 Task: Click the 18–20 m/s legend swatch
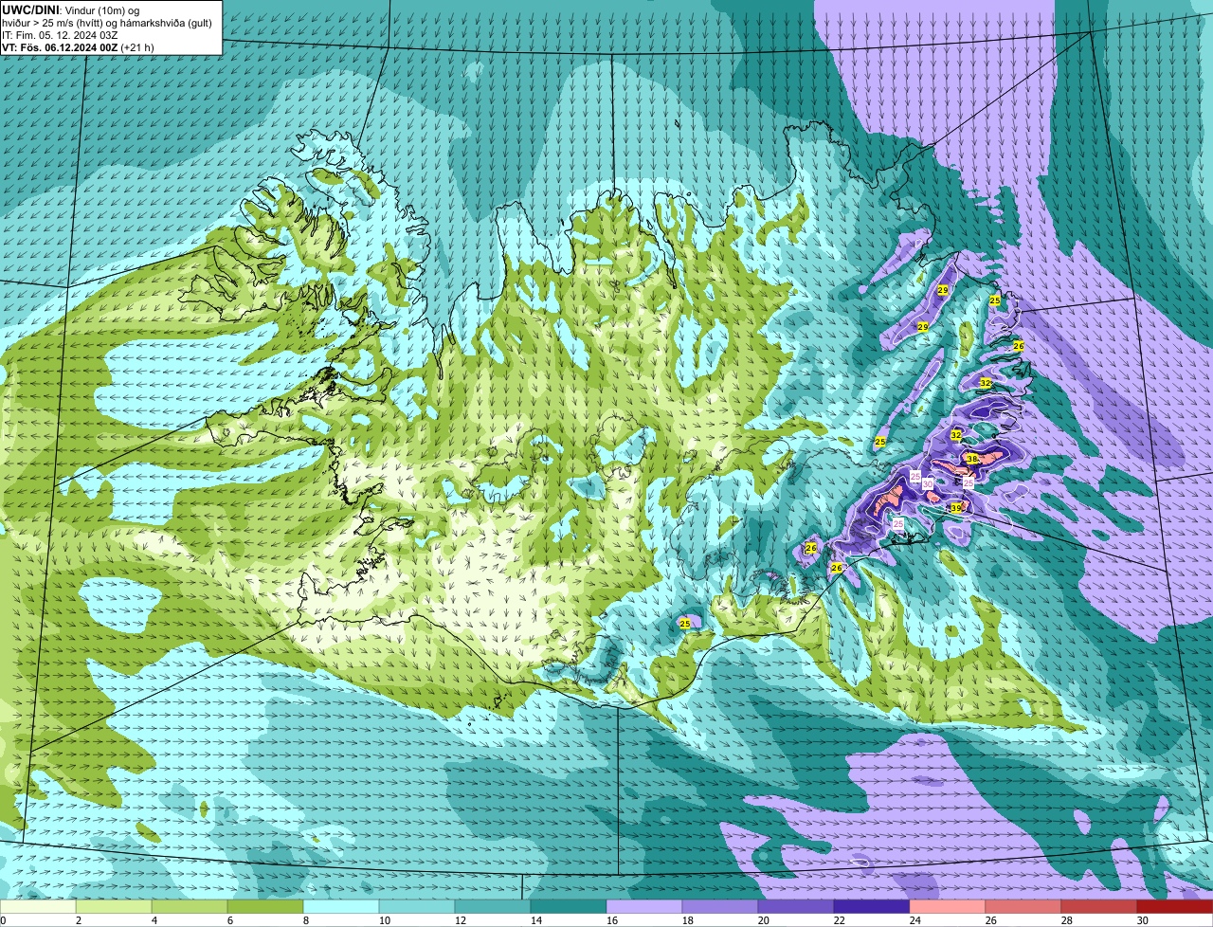coord(720,907)
